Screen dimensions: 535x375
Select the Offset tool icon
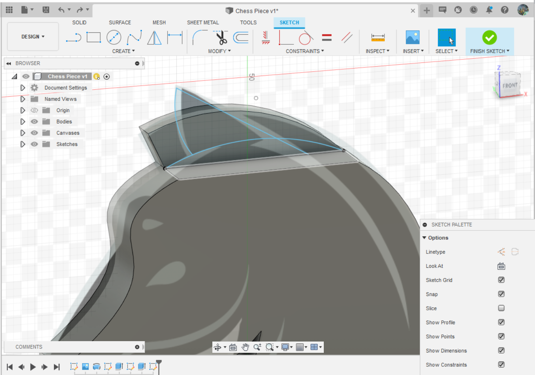point(241,38)
